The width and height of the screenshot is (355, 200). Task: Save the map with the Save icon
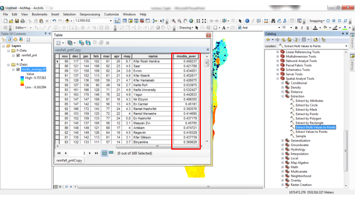tap(17, 21)
